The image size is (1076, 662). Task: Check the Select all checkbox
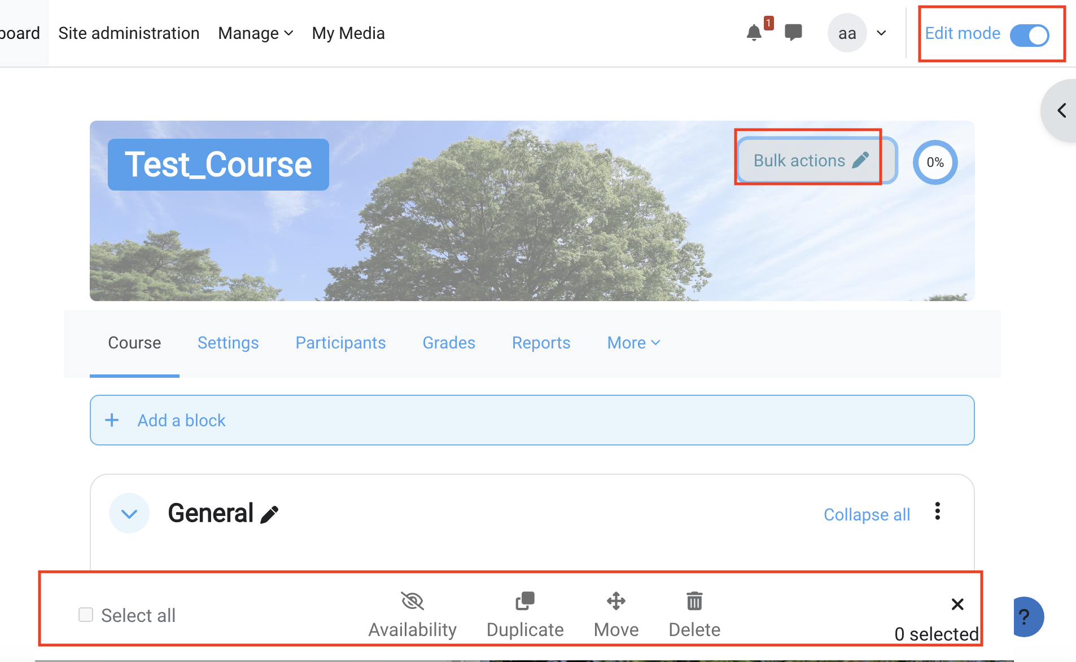tap(85, 614)
